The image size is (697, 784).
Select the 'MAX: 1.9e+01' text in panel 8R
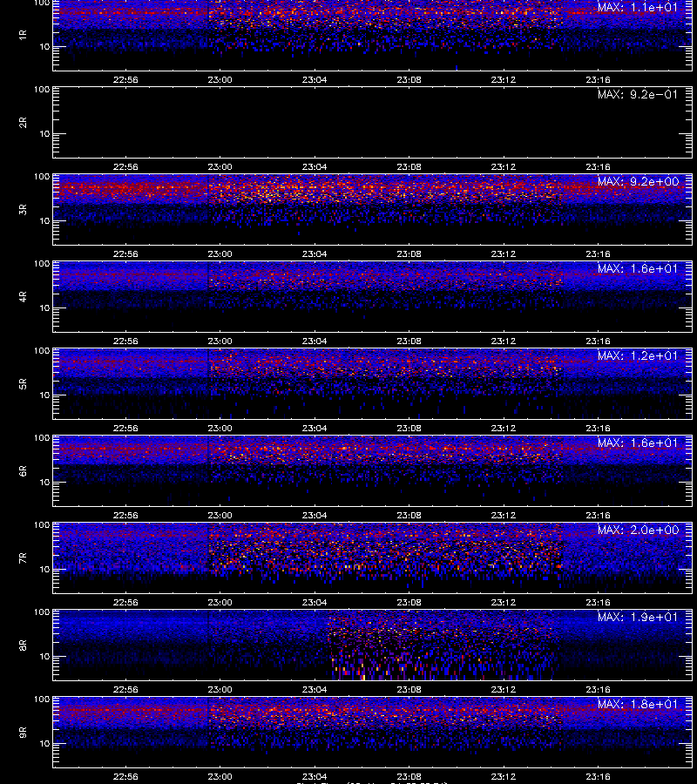(x=638, y=617)
